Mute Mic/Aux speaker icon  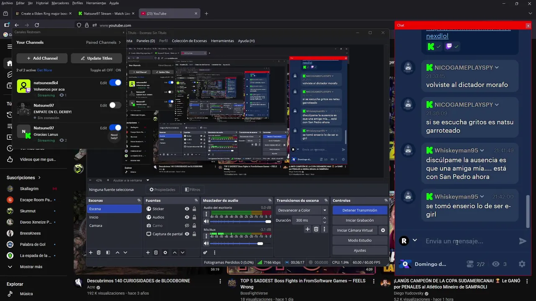click(206, 243)
